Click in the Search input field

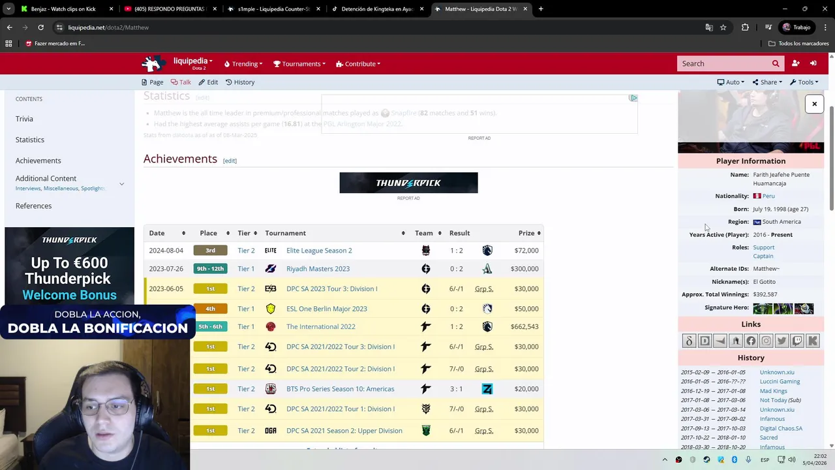point(724,63)
